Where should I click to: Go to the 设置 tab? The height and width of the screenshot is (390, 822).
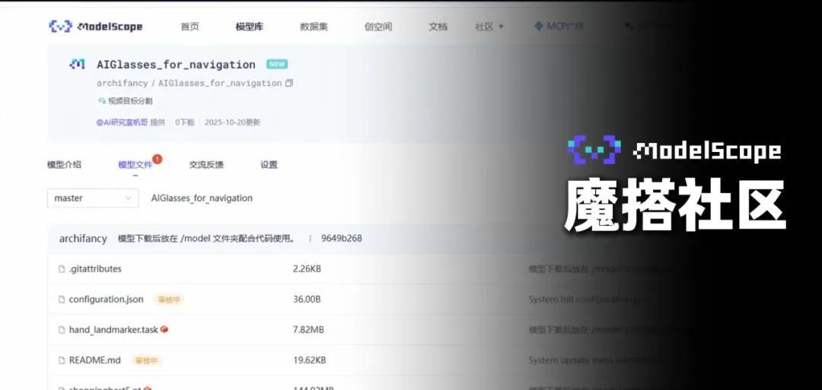pos(269,165)
